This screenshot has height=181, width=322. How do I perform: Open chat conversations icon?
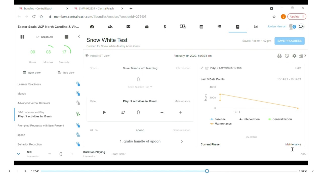[x=301, y=27]
